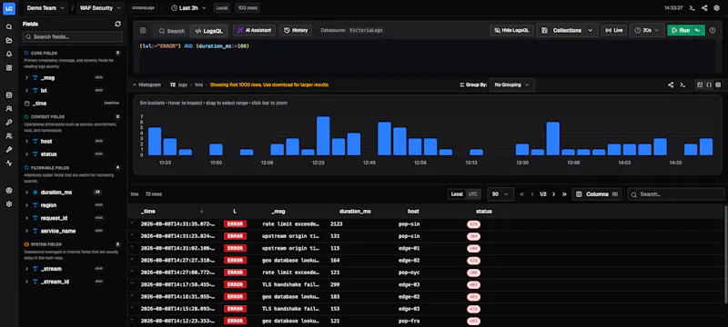The image size is (728, 327).
Task: Open the settings gear in the top bar
Action: pos(717,8)
